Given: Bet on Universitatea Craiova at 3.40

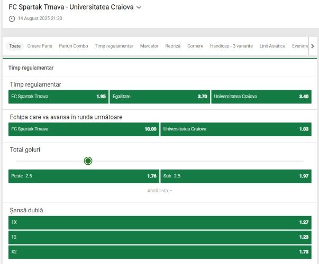Looking at the screenshot, I should (x=261, y=97).
